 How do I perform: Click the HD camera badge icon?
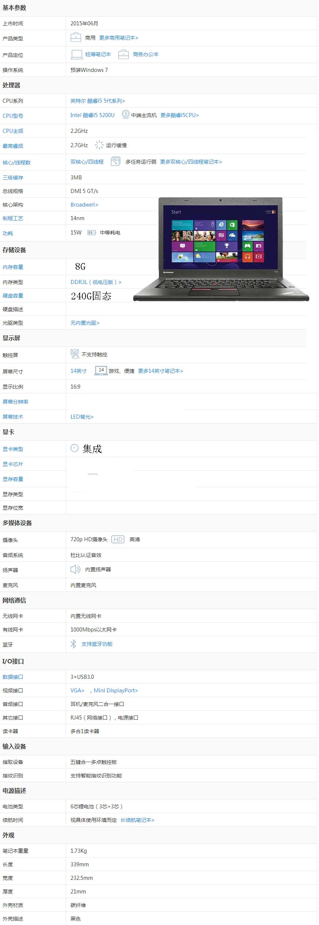[x=118, y=539]
